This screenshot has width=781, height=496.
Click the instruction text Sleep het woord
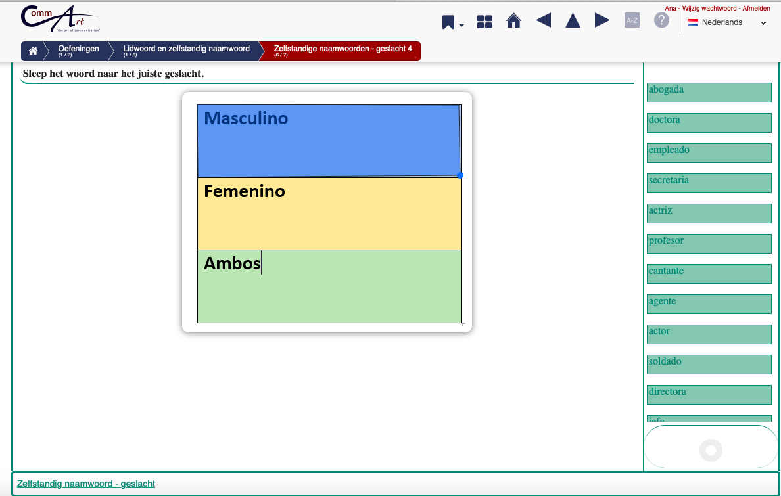[114, 74]
